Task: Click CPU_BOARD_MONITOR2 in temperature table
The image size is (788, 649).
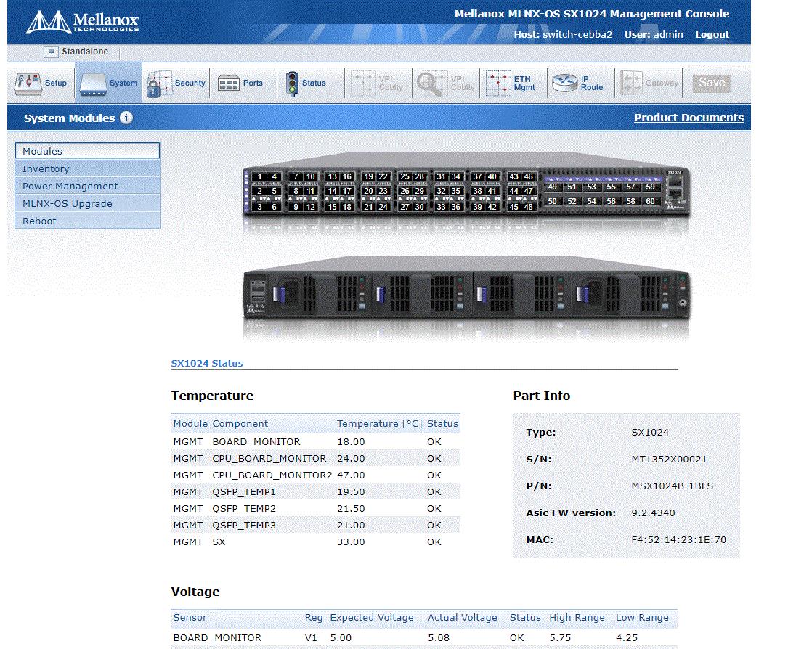Action: [272, 475]
